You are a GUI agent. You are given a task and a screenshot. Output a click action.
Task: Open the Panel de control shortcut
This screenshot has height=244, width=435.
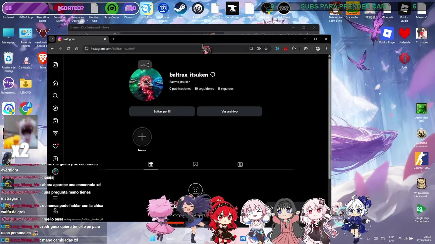(25, 37)
